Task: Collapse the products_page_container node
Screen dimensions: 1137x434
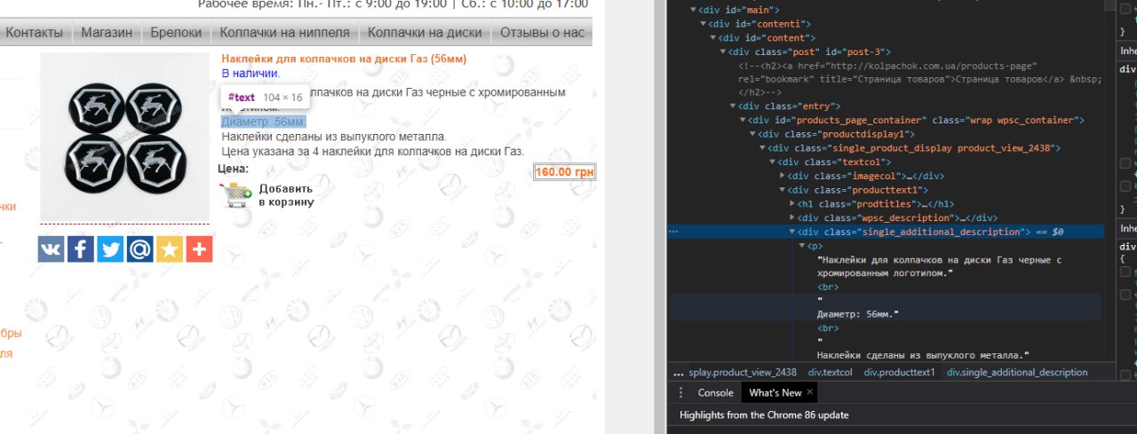Action: coord(743,120)
